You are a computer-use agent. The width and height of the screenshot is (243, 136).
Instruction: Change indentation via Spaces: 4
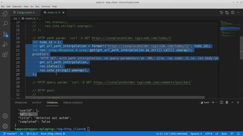point(196,134)
